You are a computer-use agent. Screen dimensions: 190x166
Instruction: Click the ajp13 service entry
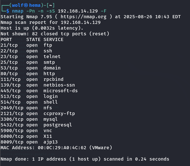point(50,142)
